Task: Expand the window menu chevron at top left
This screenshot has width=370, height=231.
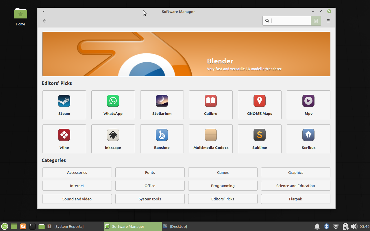Action: [44, 11]
